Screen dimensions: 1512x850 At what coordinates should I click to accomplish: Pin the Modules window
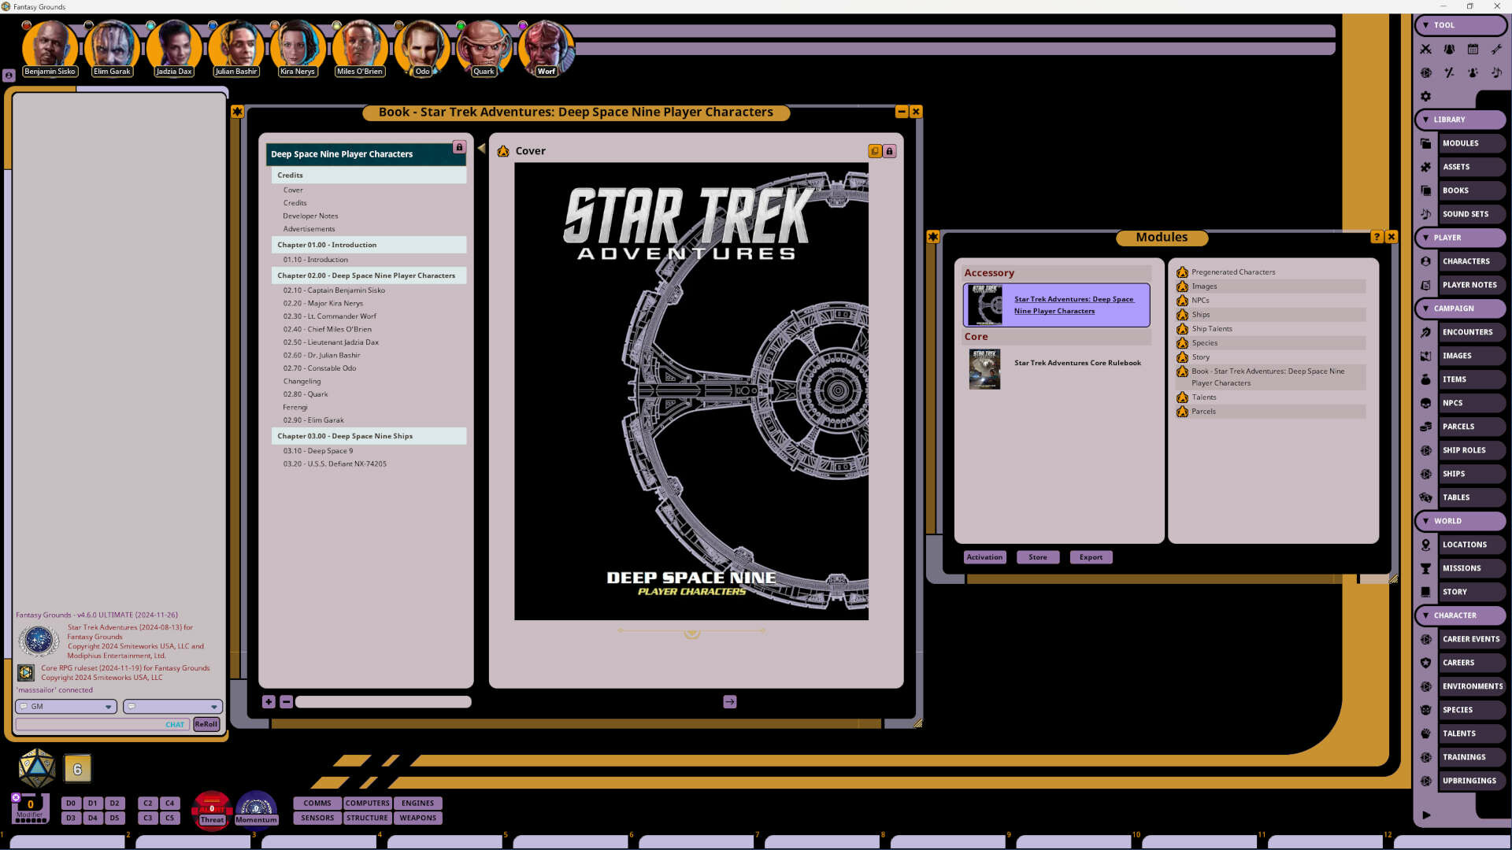[933, 236]
